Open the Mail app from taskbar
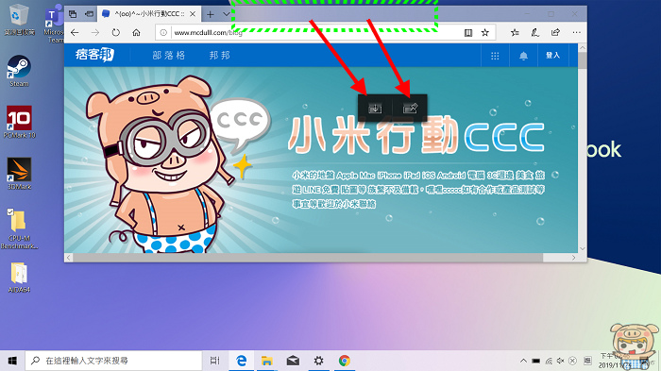 [x=293, y=361]
